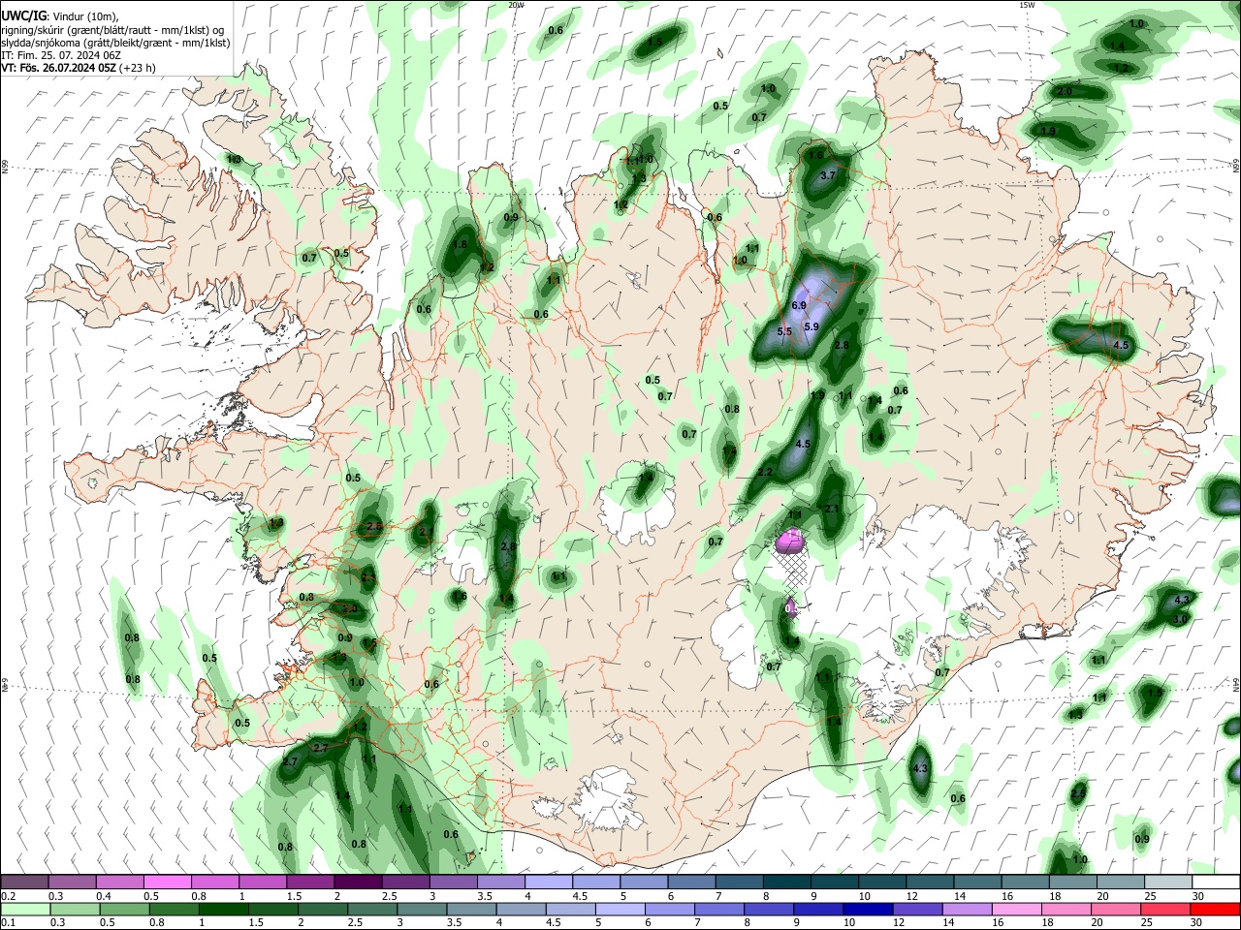
Task: Select the 1.8 value on the northwest peninsula
Action: 461,244
